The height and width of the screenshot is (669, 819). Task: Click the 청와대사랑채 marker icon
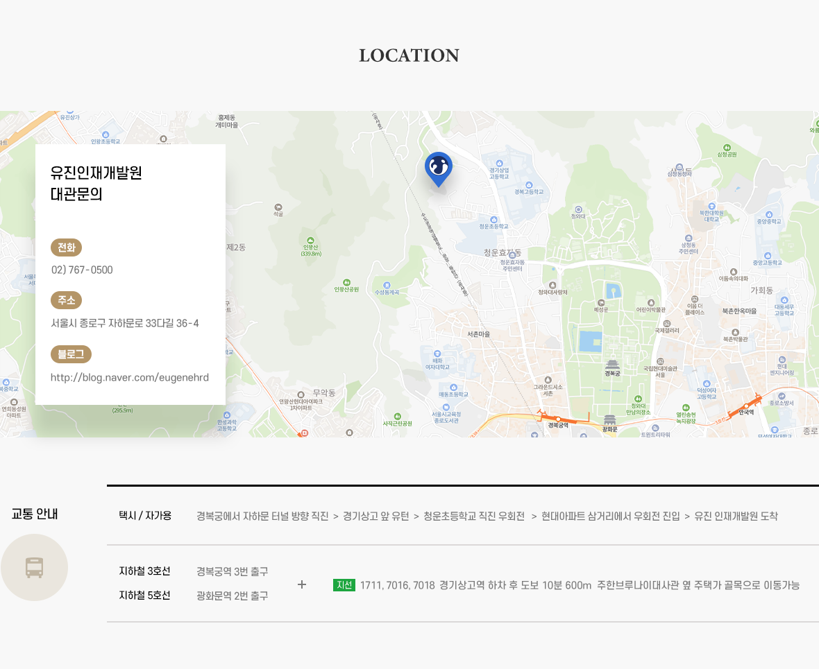coord(552,285)
